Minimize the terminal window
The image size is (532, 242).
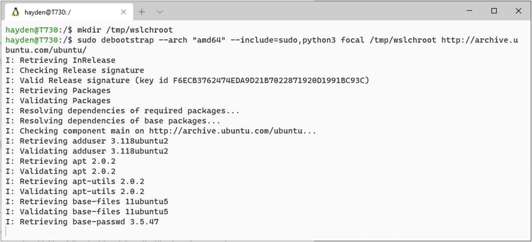point(469,11)
